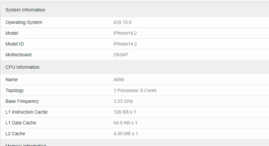Click the 4.00 MB x 1 L2 value

(126, 134)
